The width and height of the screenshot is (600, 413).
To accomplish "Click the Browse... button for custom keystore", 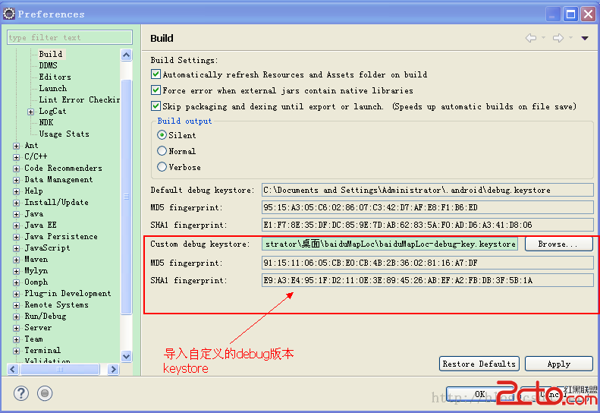I will 559,244.
